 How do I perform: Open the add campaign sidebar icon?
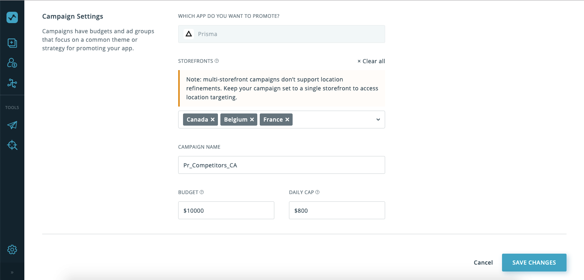point(12,43)
